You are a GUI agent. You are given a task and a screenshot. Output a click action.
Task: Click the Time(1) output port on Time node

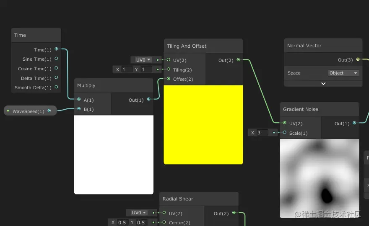point(56,49)
